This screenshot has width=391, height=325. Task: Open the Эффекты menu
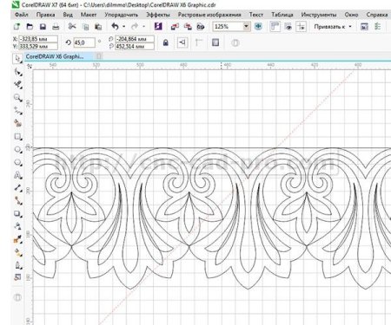point(158,15)
